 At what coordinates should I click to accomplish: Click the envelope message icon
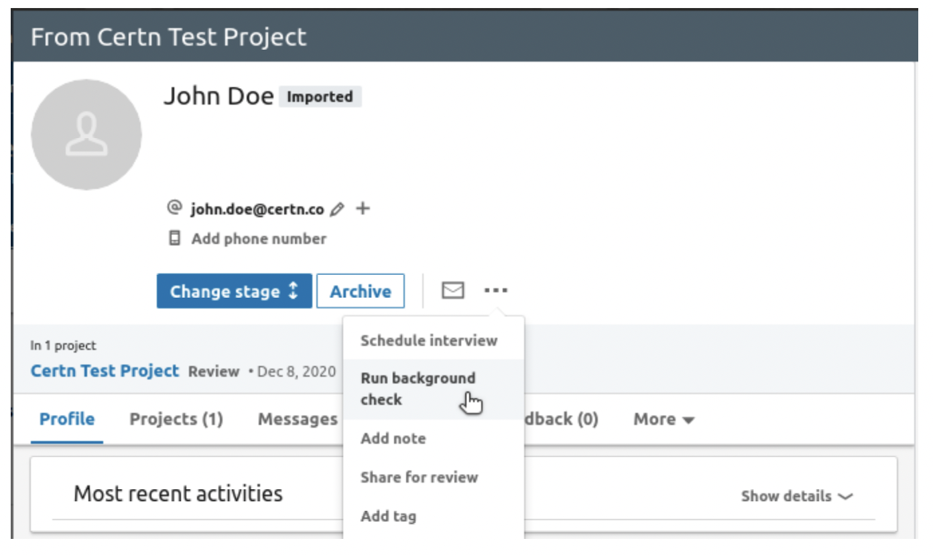pos(453,290)
